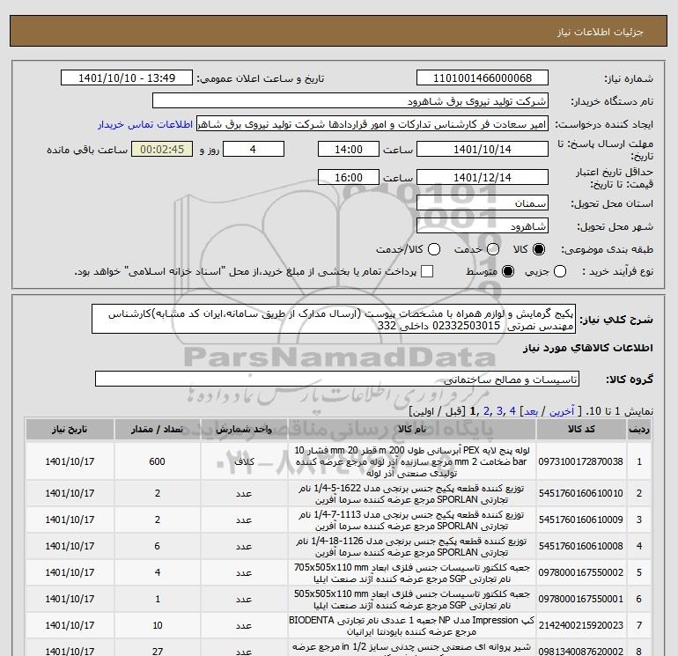Click item code 2142400215920023

point(581,625)
